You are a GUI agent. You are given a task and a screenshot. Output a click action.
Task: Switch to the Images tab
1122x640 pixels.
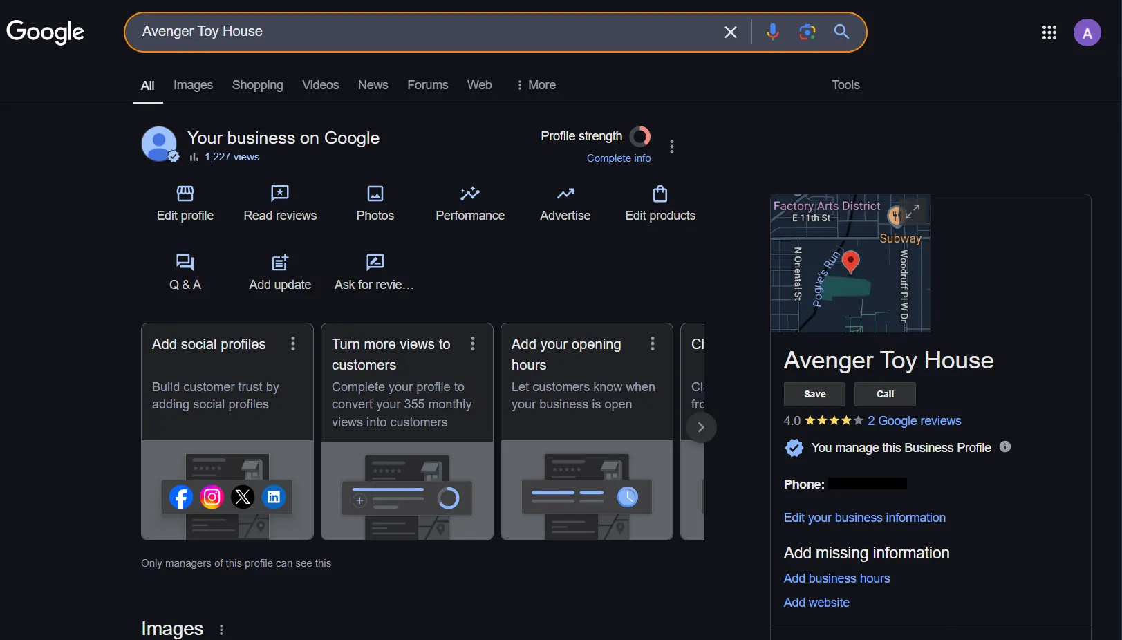193,85
